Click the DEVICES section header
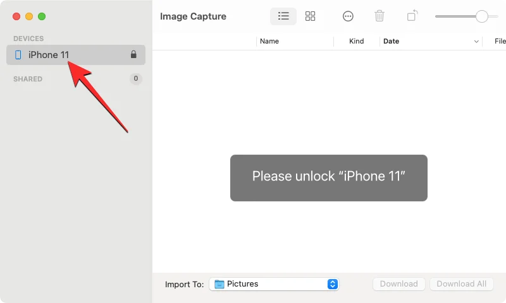This screenshot has height=303, width=506. (x=28, y=39)
